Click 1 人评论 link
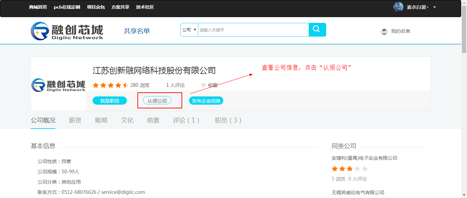The image size is (467, 198). (x=175, y=85)
